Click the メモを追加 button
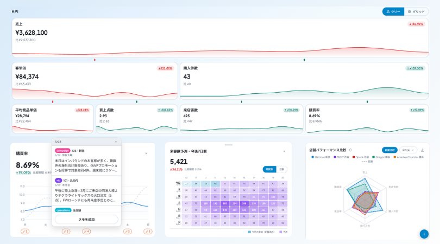 click(86, 220)
